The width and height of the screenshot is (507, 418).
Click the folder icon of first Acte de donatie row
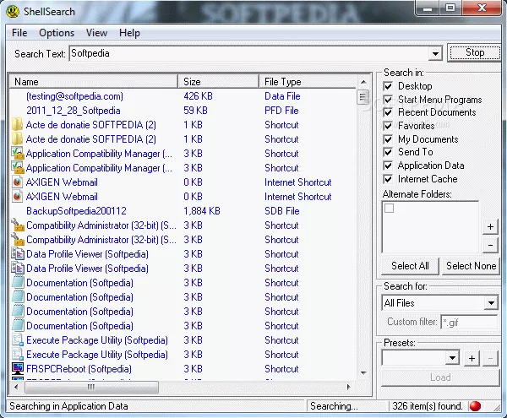coord(18,125)
